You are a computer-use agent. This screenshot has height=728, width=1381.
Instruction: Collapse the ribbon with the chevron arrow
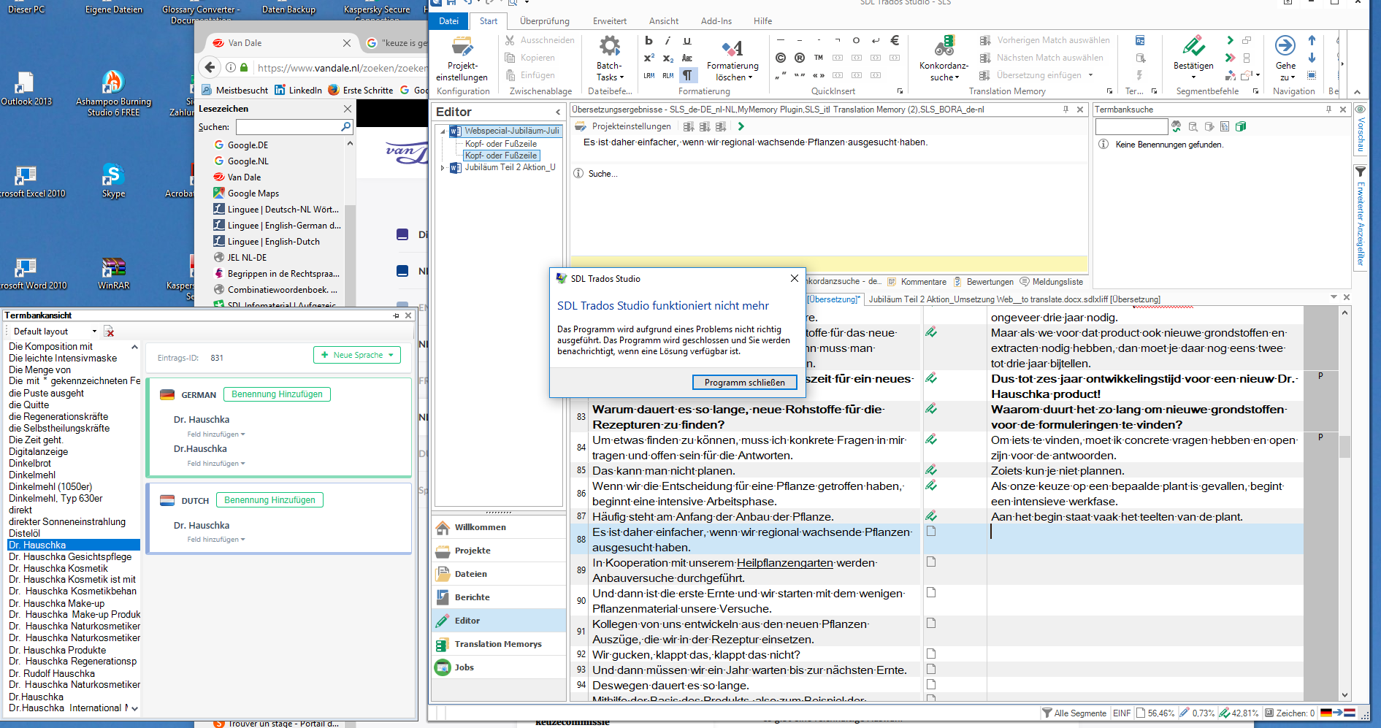[1357, 91]
